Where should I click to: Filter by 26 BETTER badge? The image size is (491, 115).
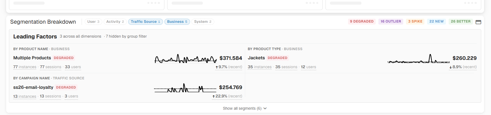[461, 21]
